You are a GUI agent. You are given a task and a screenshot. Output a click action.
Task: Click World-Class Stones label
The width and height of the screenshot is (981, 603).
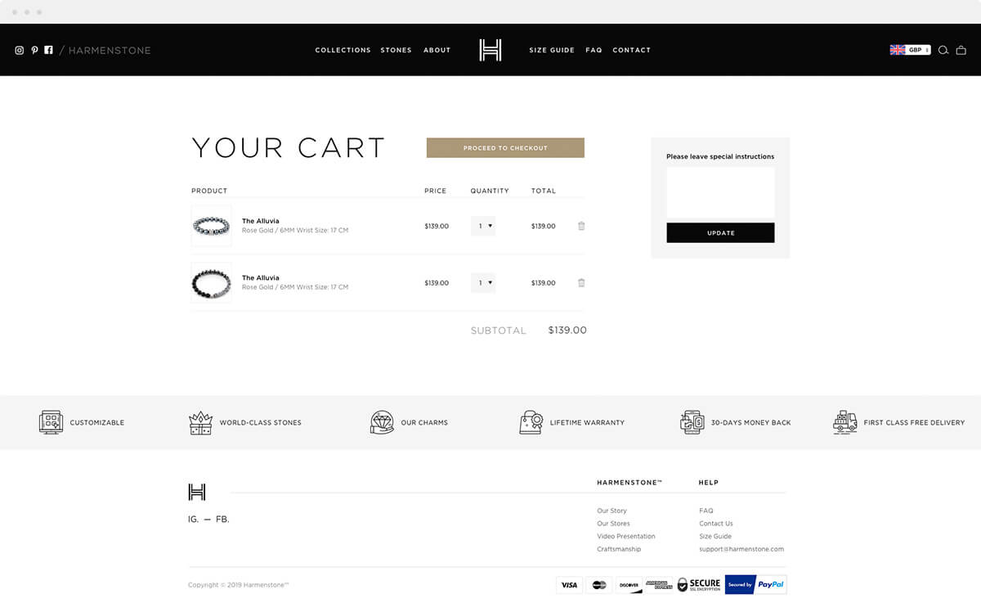pos(260,423)
